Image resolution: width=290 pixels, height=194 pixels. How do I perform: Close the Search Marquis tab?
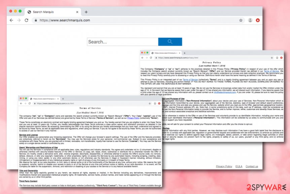[77, 12]
